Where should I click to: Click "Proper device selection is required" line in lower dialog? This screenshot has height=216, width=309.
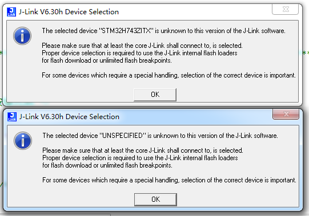(140, 158)
